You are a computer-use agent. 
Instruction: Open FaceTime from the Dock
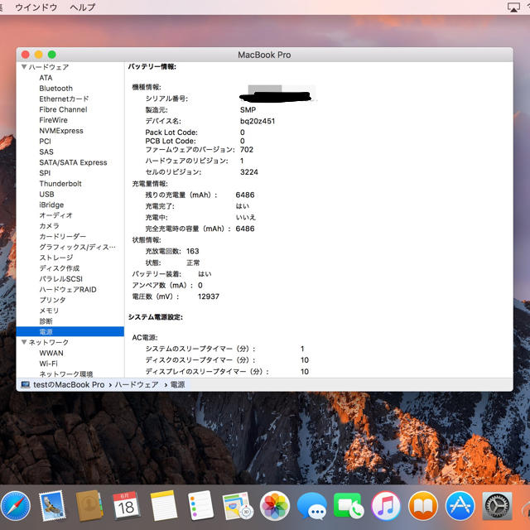[x=349, y=506]
